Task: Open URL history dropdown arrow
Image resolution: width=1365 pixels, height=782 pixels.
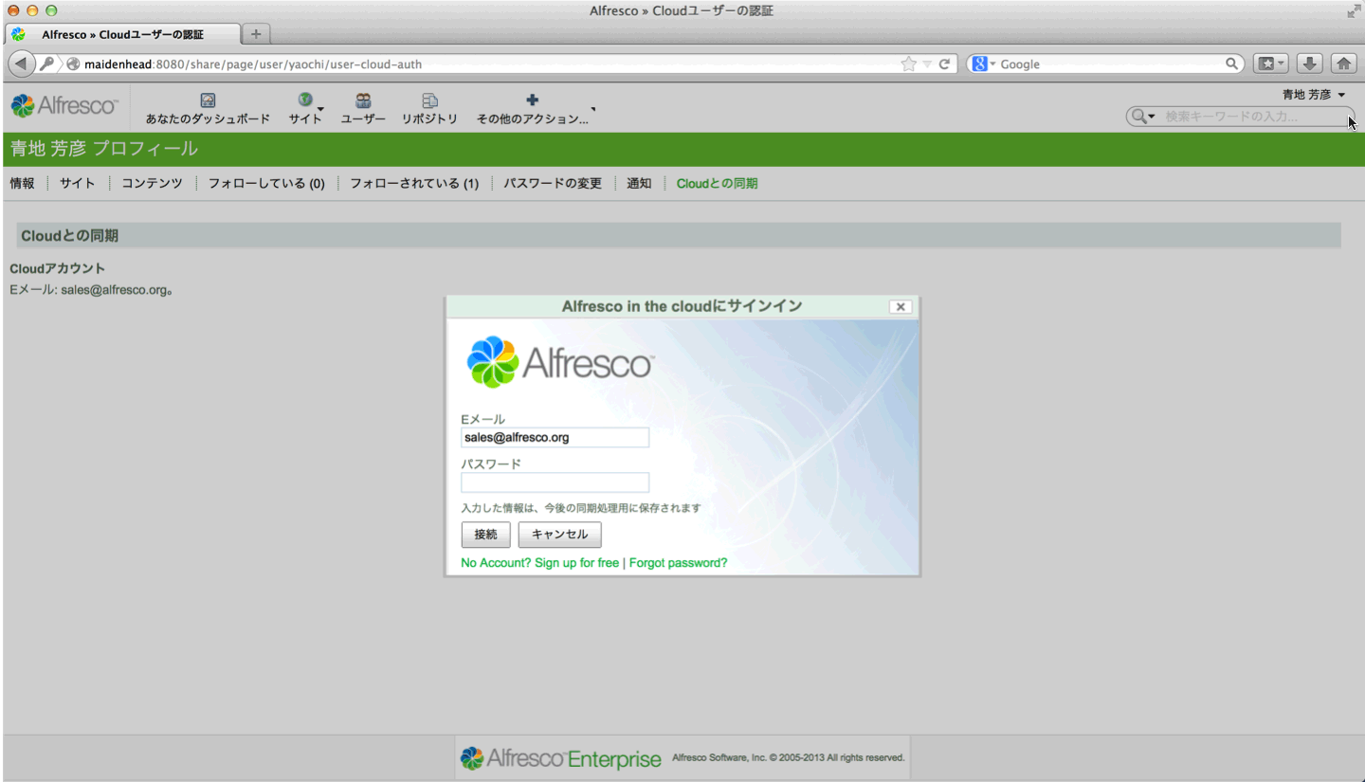Action: (928, 64)
